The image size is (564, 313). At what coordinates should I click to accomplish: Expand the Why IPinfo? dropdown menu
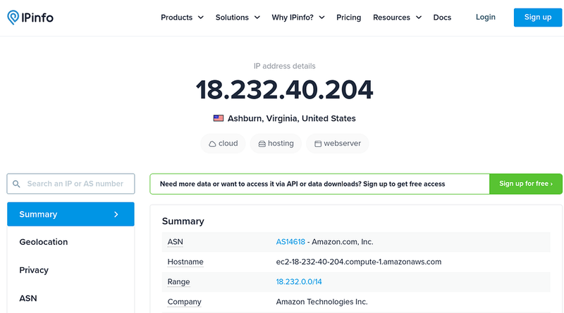point(298,17)
